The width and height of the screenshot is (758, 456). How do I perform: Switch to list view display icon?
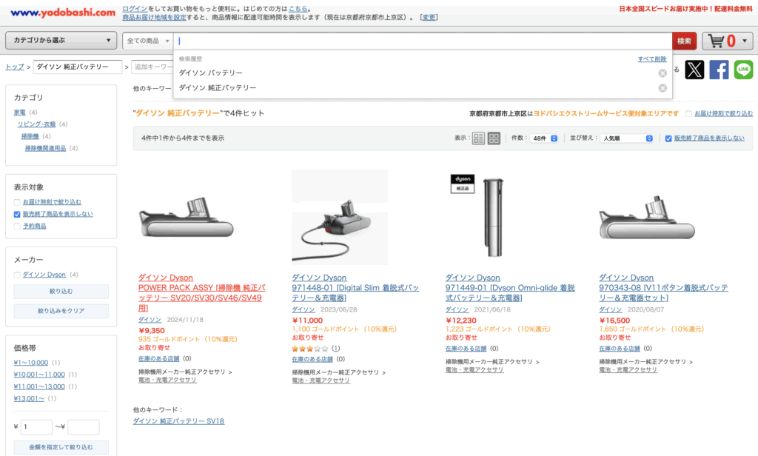click(478, 138)
